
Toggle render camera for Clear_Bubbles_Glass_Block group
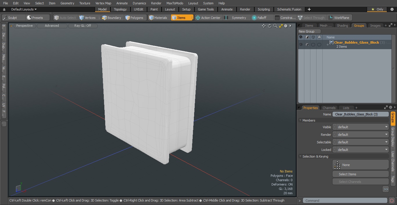pos(307,44)
